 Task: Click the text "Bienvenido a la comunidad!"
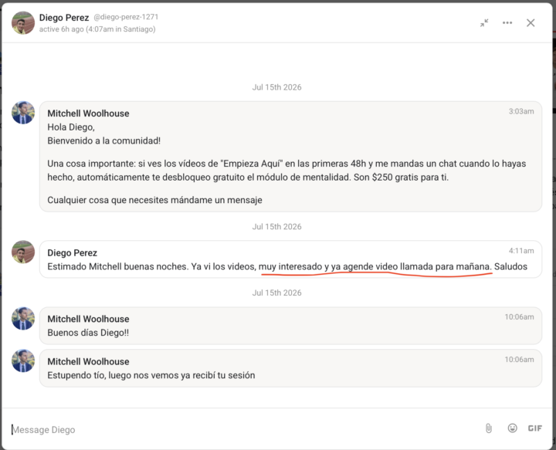click(x=104, y=140)
